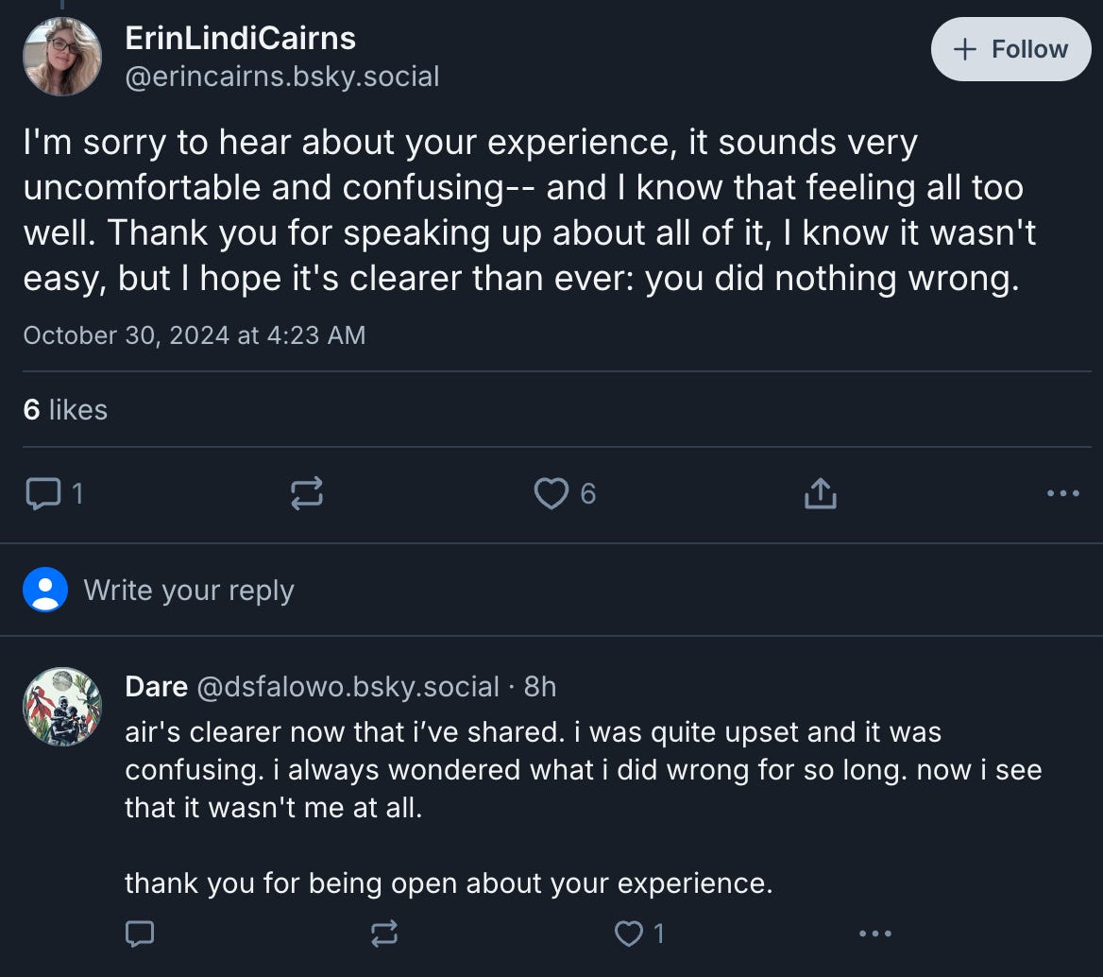Click the Write your reply field
This screenshot has width=1103, height=977.
[189, 591]
